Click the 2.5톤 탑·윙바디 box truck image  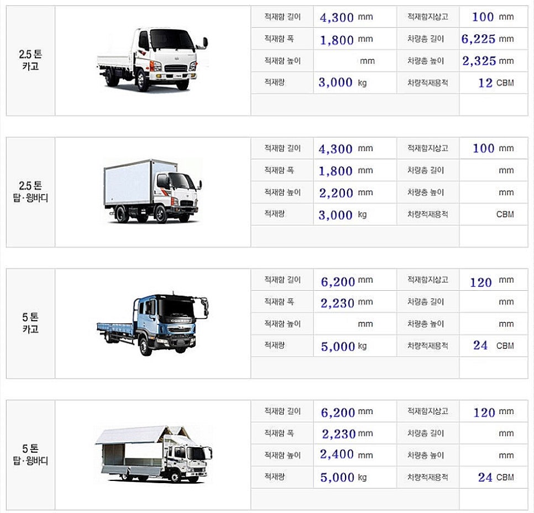tap(152, 191)
